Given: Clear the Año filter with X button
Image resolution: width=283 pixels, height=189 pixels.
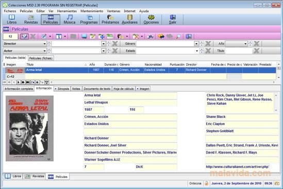Looking at the screenshot, I should click(256, 44).
